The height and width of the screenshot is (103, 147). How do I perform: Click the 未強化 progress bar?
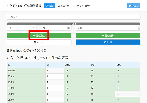tap(73, 24)
